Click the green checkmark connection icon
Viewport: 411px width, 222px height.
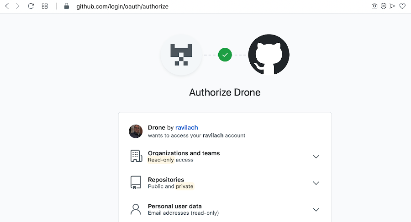click(x=225, y=55)
